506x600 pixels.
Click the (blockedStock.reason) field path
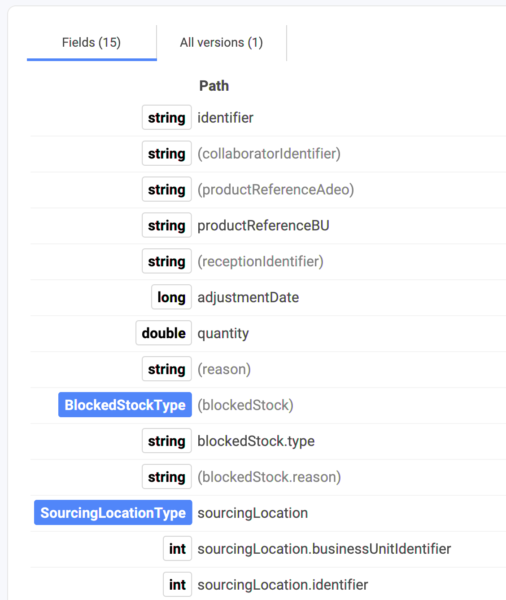[x=269, y=477]
